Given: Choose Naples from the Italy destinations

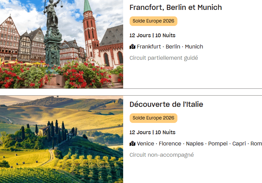Looking at the screenshot, I should [195, 144].
